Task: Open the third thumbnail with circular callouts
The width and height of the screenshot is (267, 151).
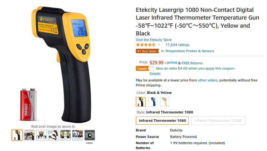Action: 41,135
